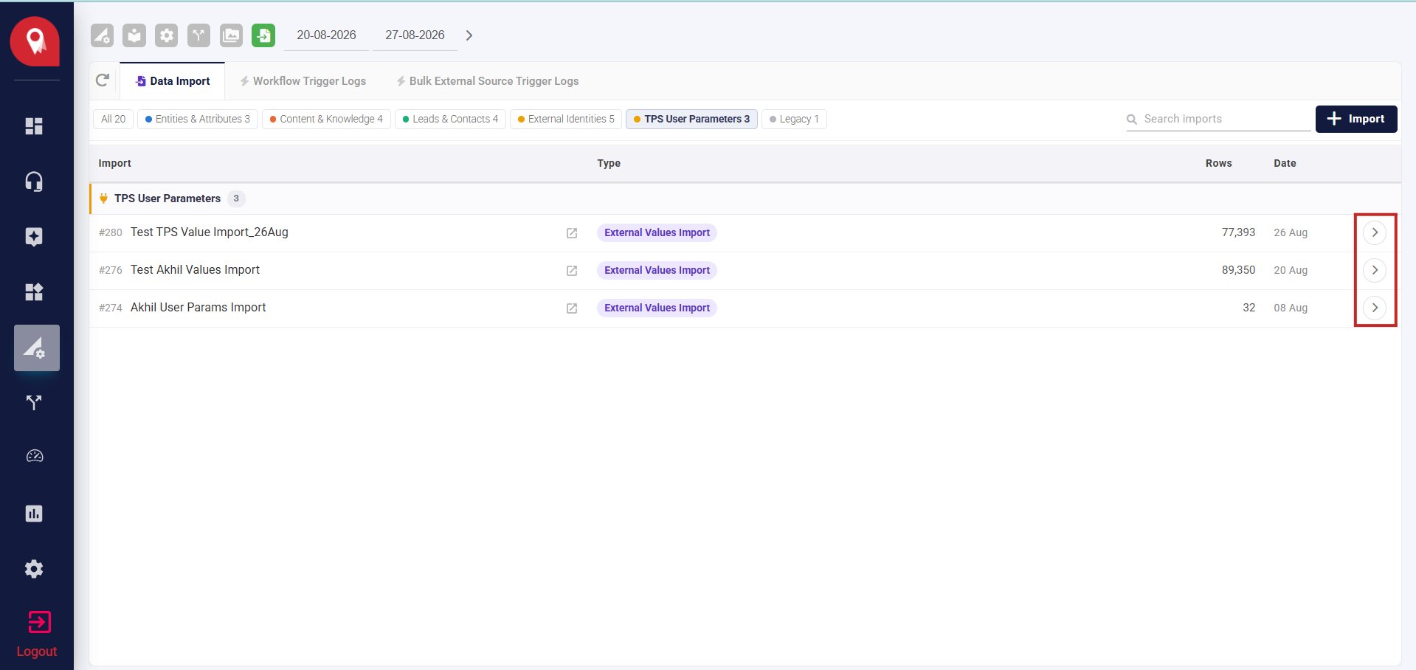Image resolution: width=1416 pixels, height=670 pixels.
Task: Open the green data import toolbar icon
Action: click(263, 35)
